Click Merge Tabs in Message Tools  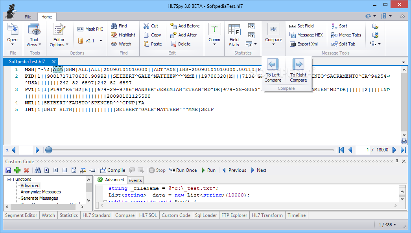click(x=346, y=35)
